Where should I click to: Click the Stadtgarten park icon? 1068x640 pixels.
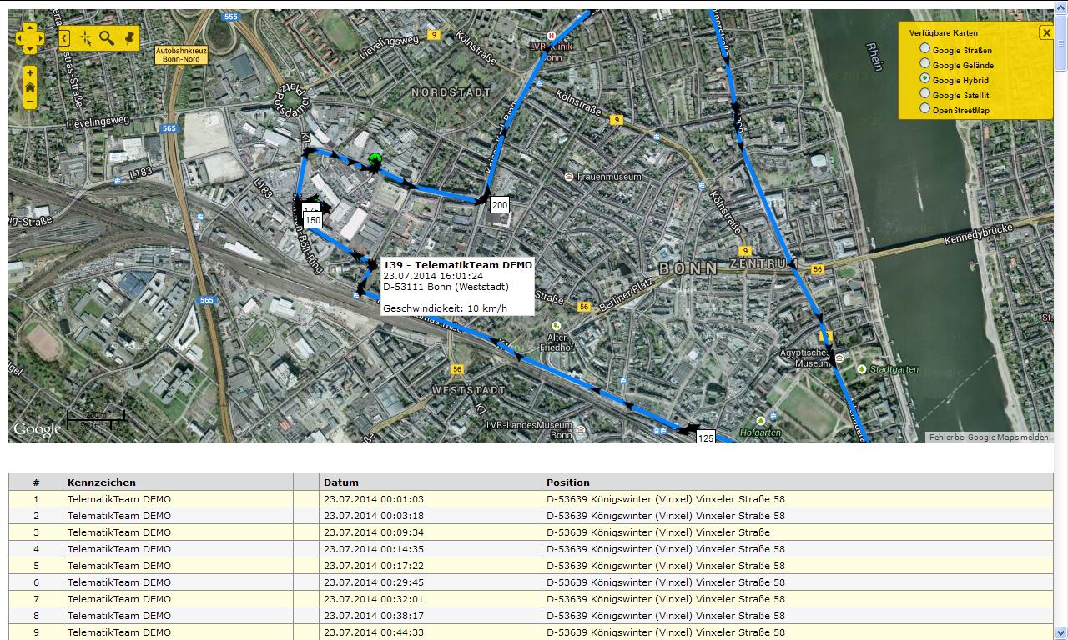click(862, 367)
